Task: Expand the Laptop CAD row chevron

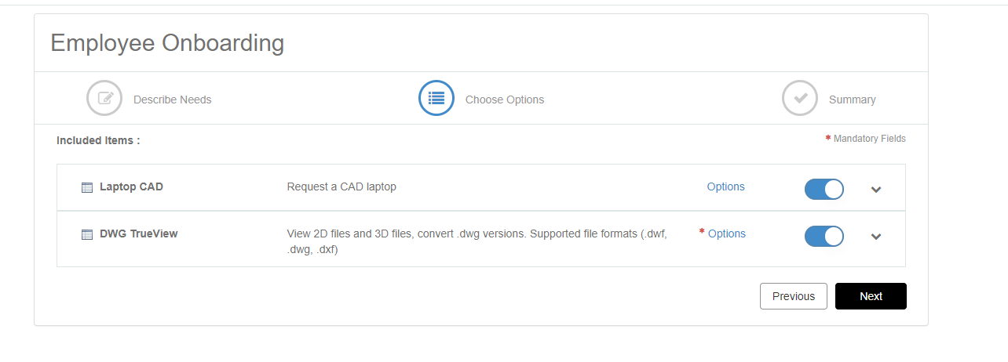Action: pyautogui.click(x=876, y=189)
